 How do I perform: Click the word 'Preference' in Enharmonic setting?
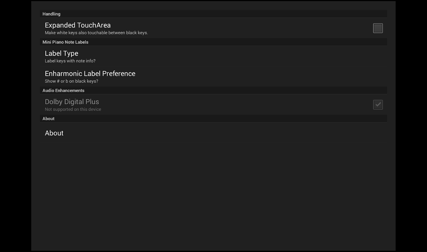[x=119, y=74]
